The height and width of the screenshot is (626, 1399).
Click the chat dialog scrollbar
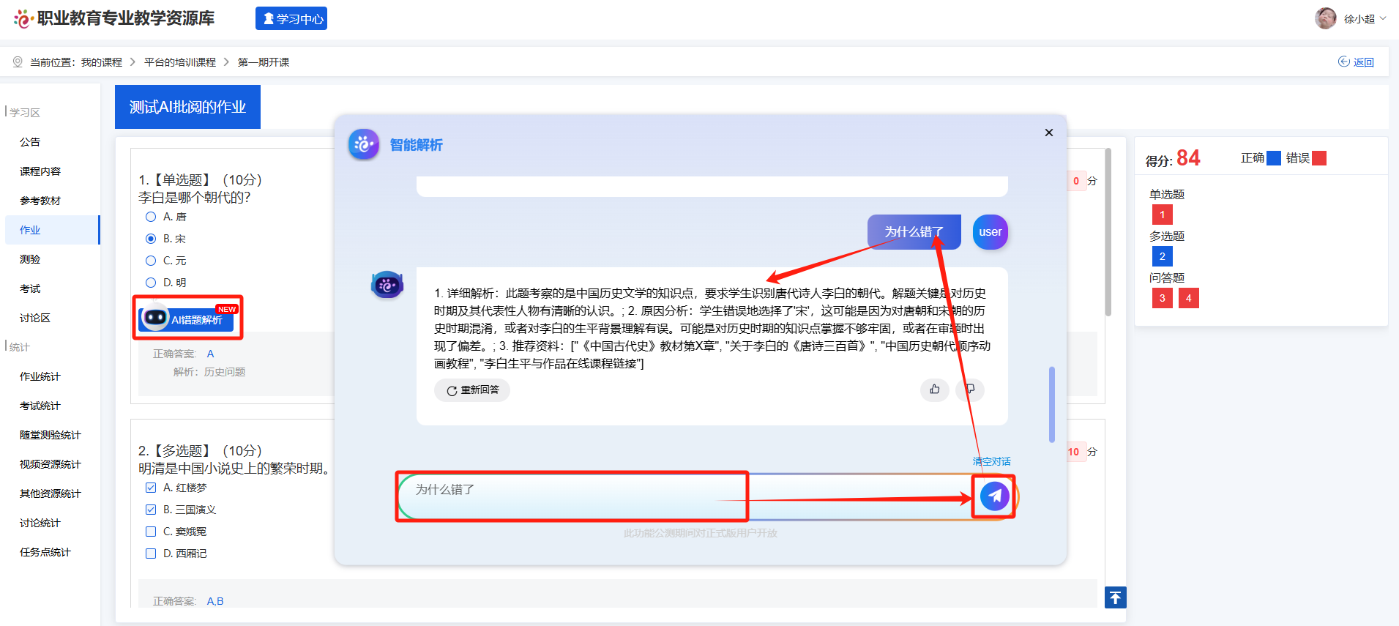[1052, 404]
